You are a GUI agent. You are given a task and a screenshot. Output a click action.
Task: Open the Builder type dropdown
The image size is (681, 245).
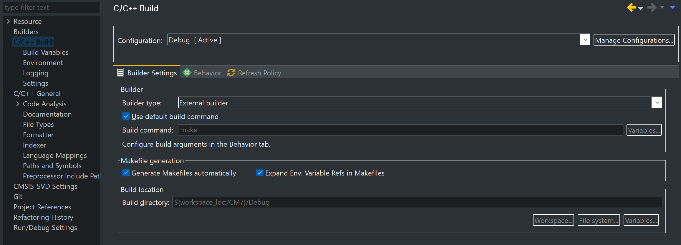tap(657, 102)
